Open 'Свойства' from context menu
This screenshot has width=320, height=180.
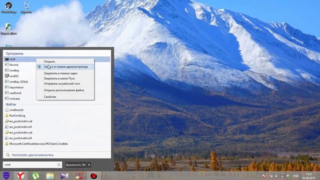point(65,96)
